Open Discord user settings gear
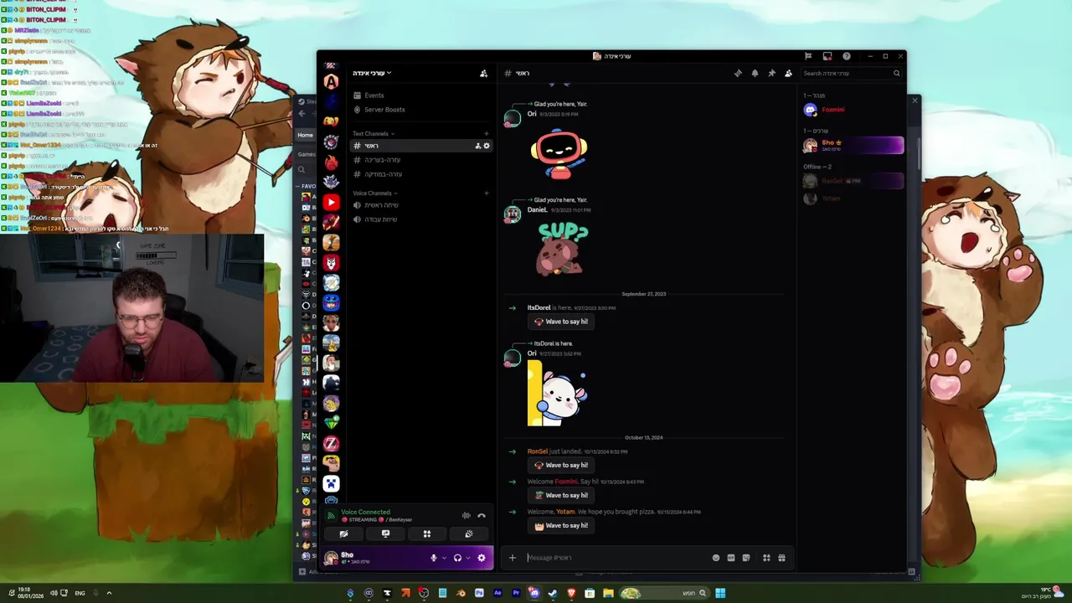This screenshot has width=1072, height=603. point(482,558)
